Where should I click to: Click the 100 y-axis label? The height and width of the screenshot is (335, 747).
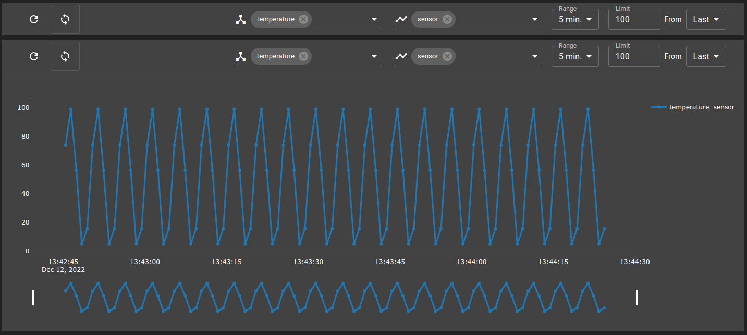(23, 108)
